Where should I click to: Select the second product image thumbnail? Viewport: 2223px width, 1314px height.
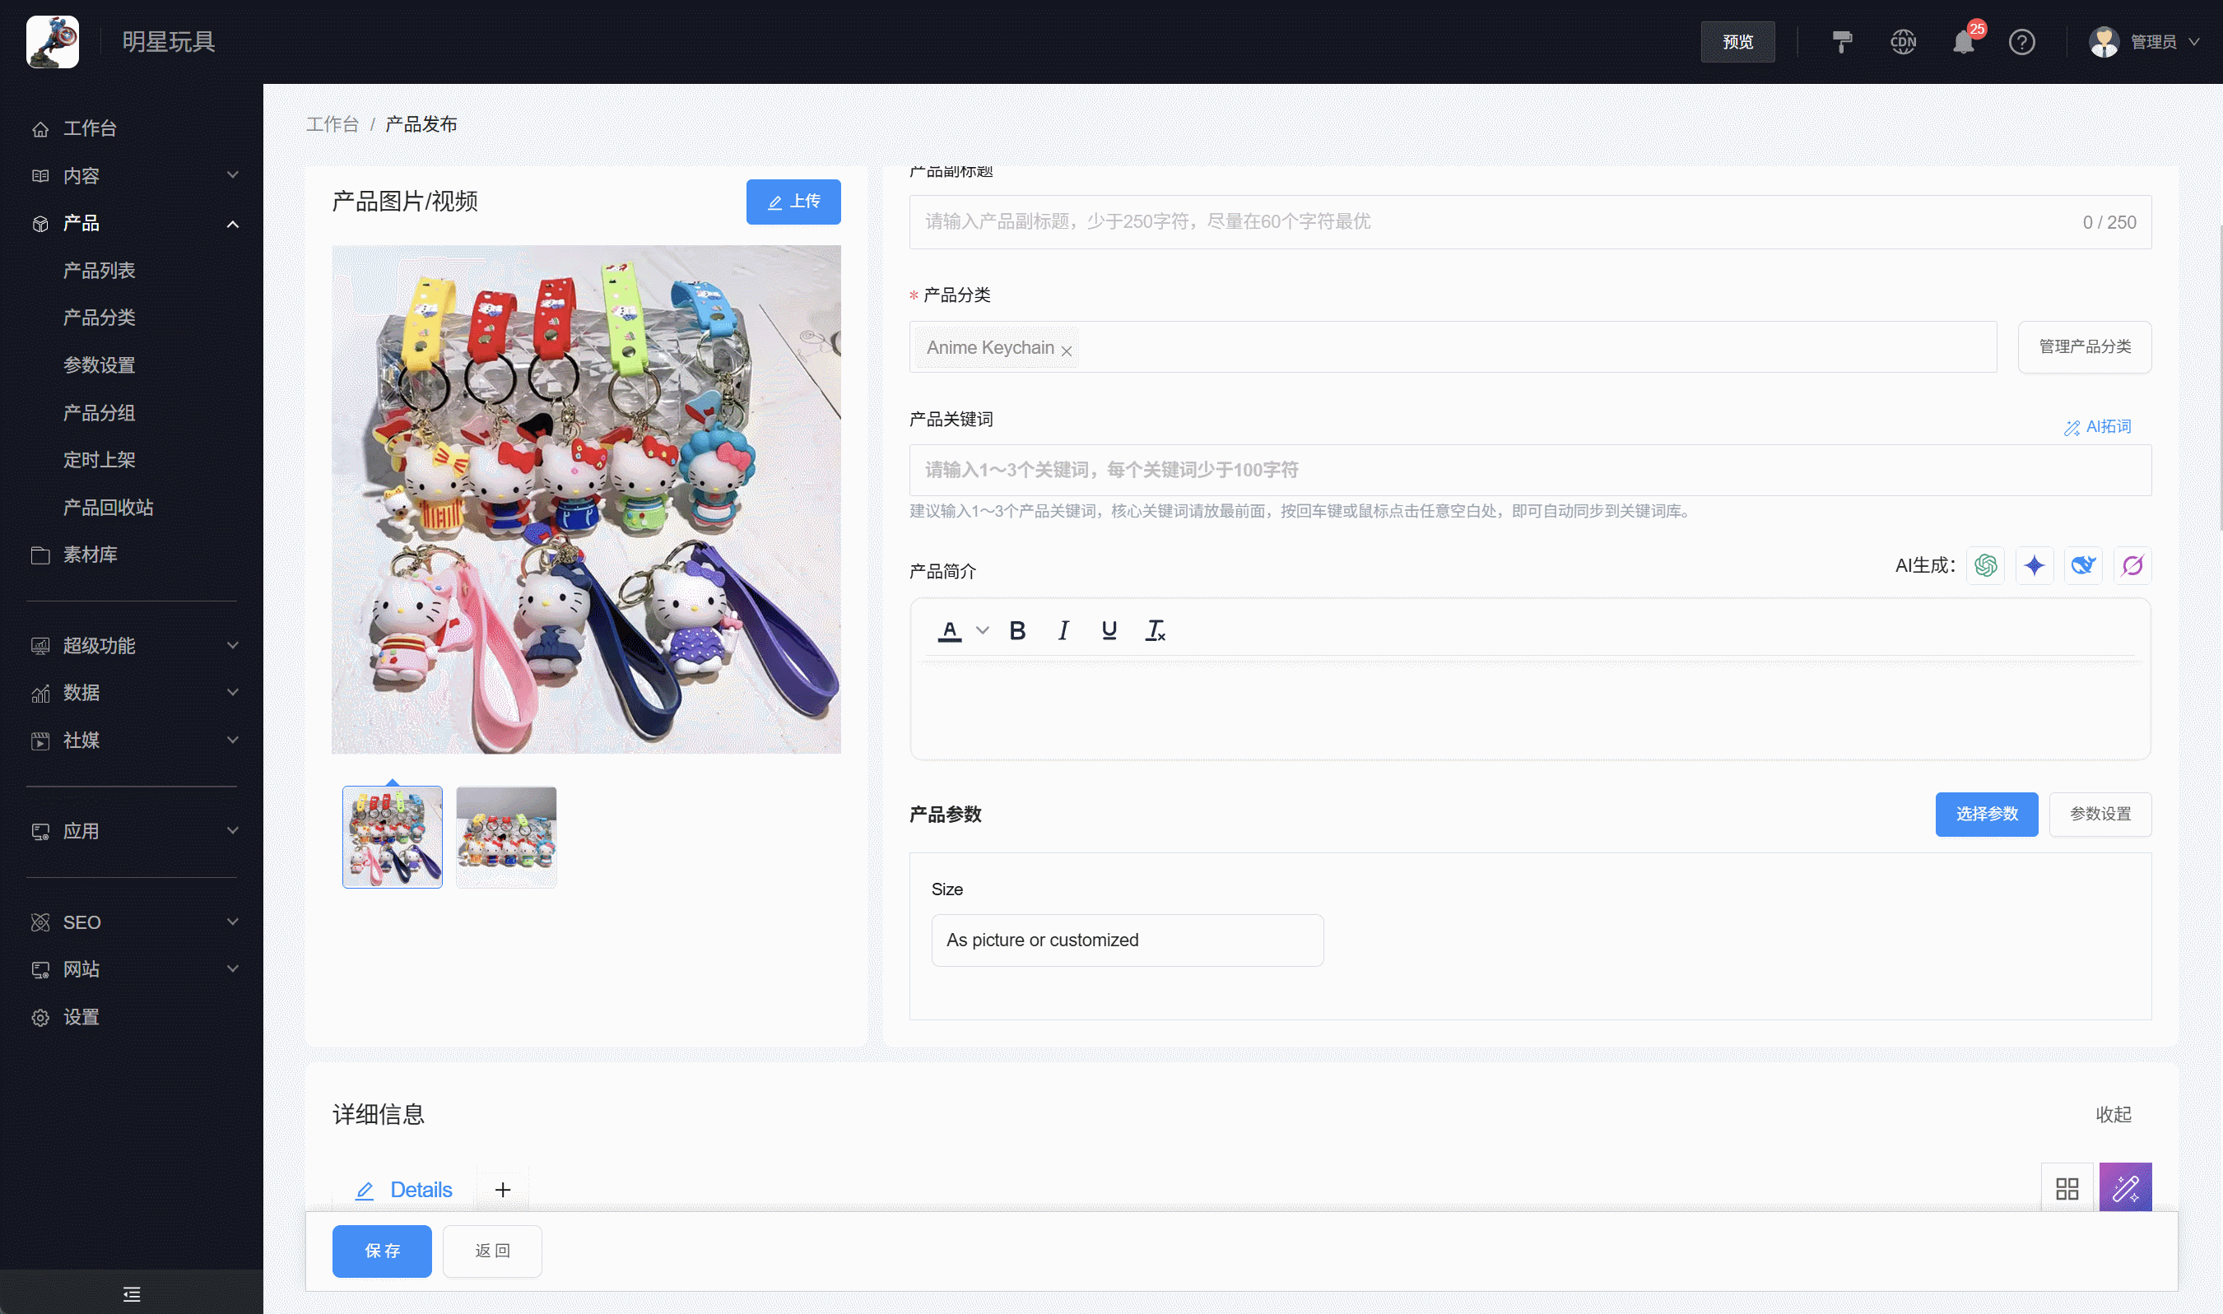point(505,835)
